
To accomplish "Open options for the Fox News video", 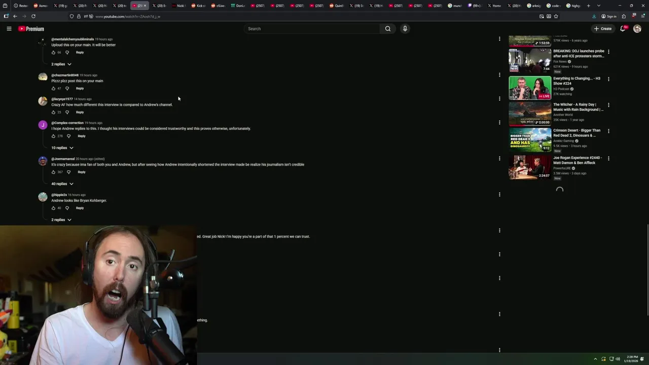I will click(608, 52).
